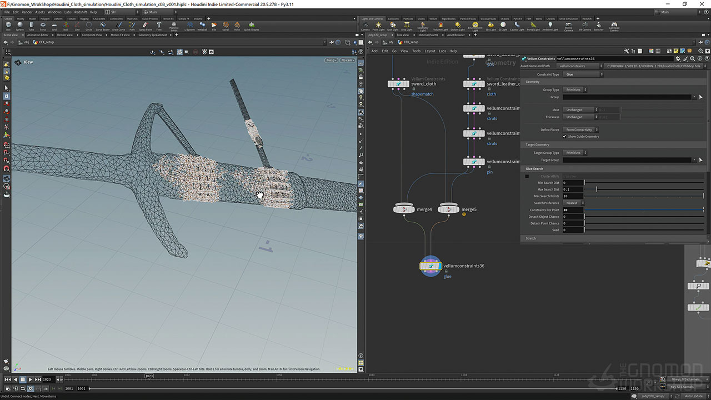Click the Persp viewport camera button
Viewport: 711px width, 400px height.
(331, 60)
